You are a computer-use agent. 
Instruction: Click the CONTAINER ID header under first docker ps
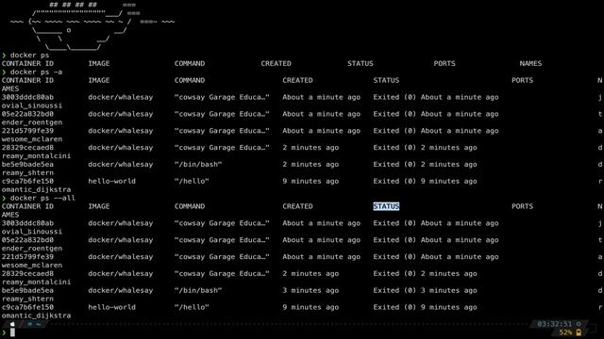click(27, 63)
